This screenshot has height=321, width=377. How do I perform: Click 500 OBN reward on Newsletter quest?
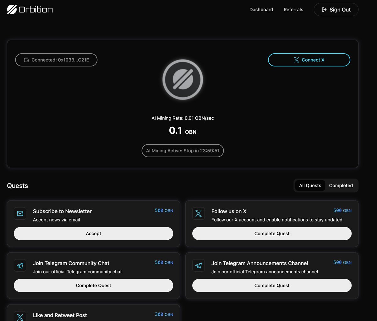[164, 211]
